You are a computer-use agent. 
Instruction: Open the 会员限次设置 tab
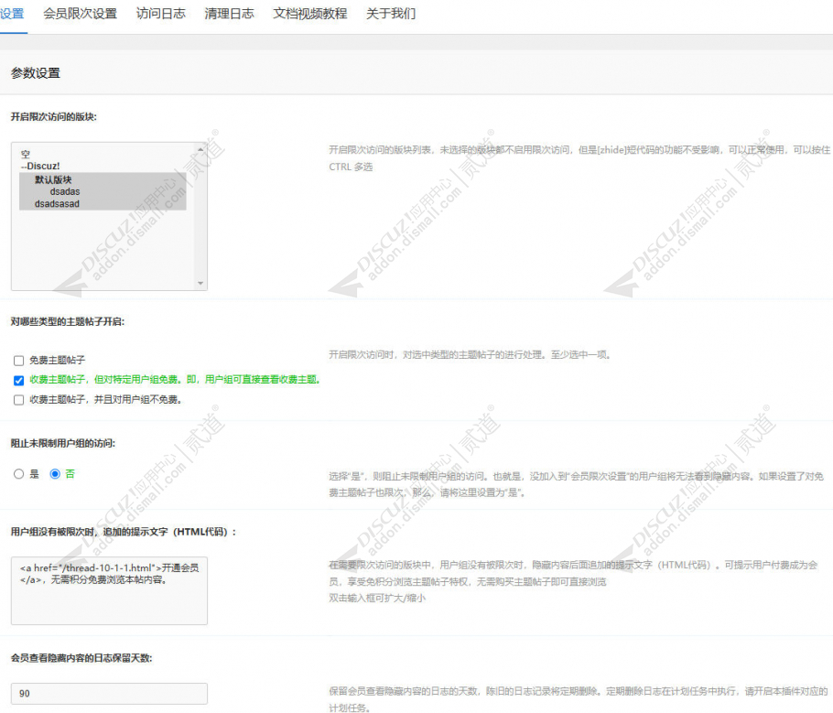tap(80, 14)
